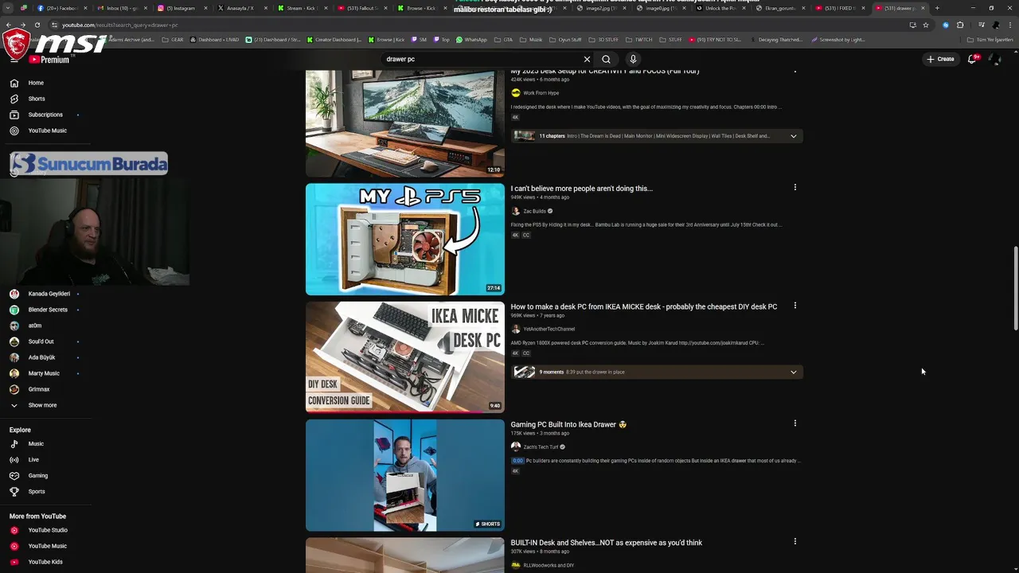Open the WhatsApp bookmark
The width and height of the screenshot is (1019, 573).
tap(470, 40)
